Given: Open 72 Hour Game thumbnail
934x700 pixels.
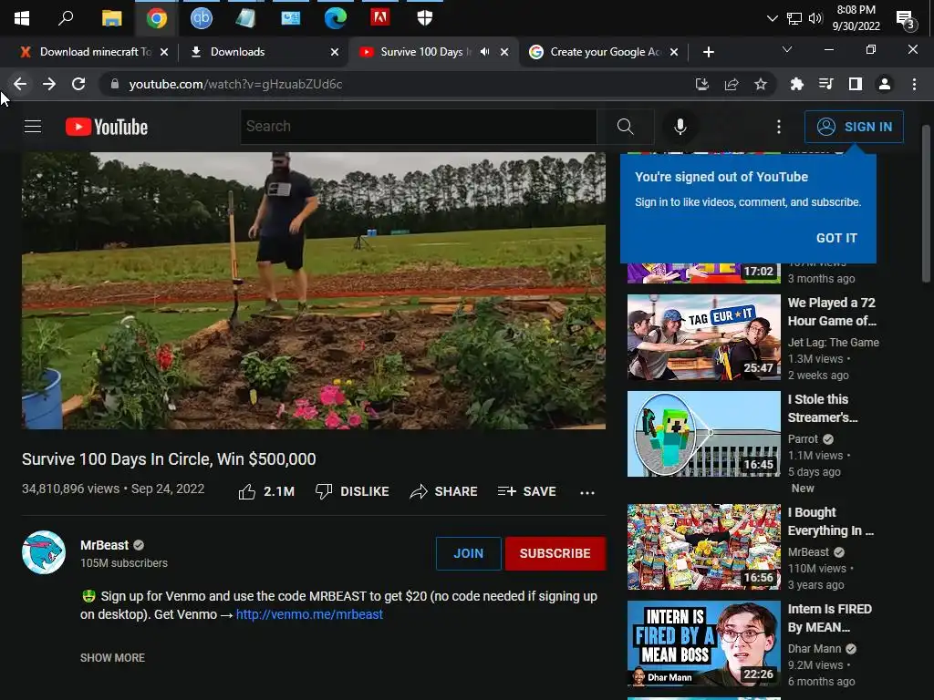Looking at the screenshot, I should (704, 337).
